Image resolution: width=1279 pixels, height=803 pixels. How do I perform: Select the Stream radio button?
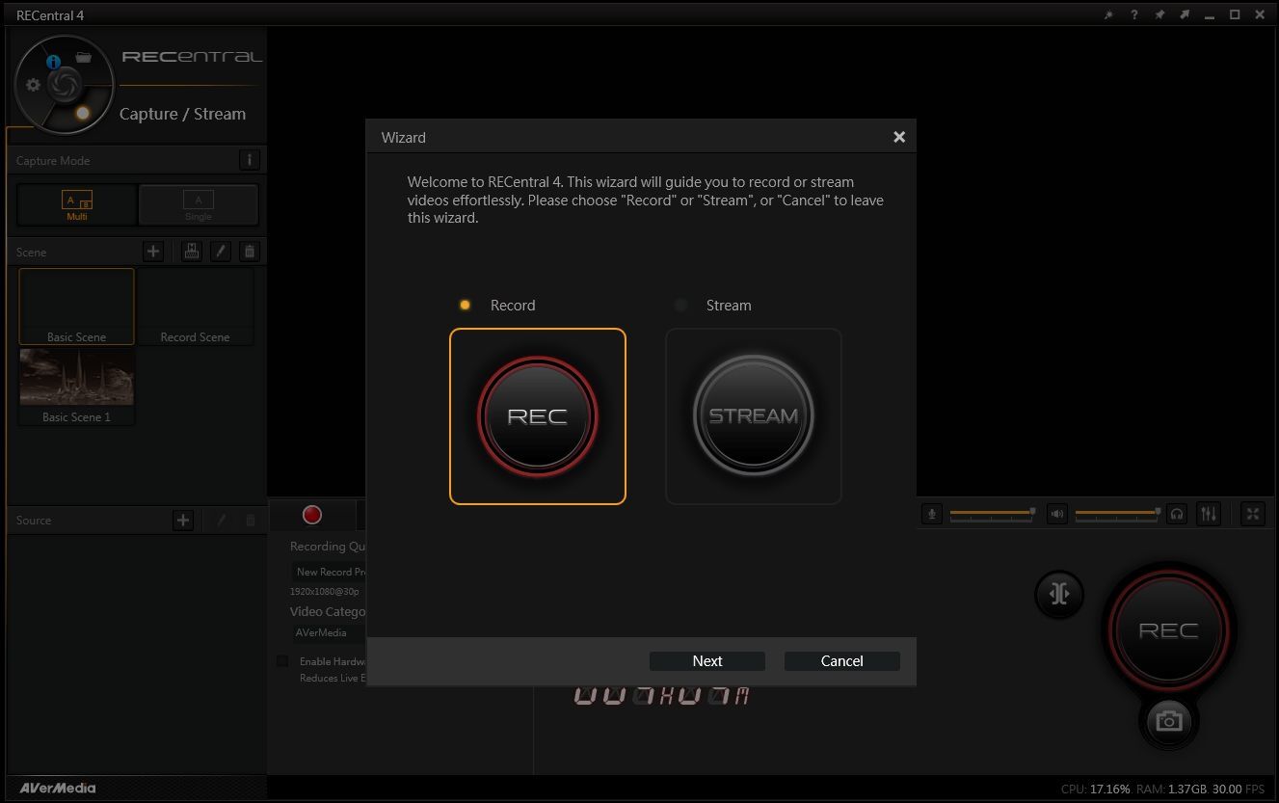coord(680,305)
